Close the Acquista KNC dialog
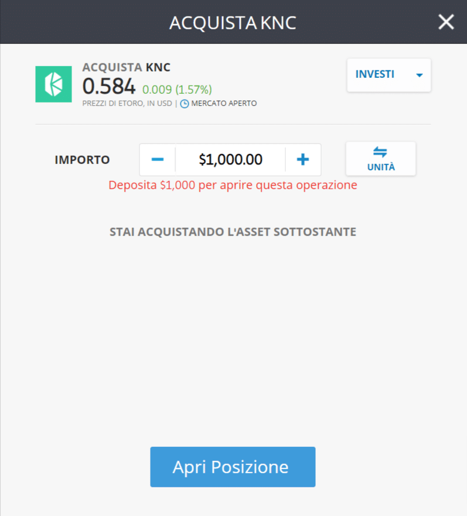This screenshot has height=516, width=467. point(446,22)
